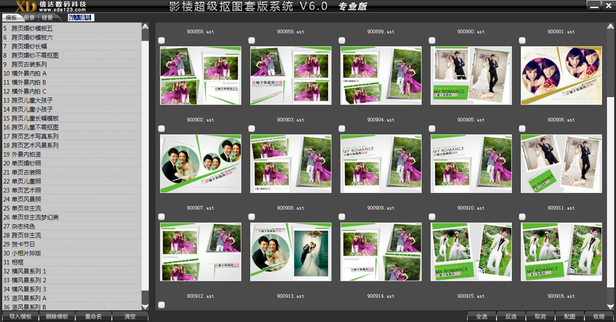Select the 900909.ast template preview
This screenshot has width=616, height=322.
pos(381,252)
